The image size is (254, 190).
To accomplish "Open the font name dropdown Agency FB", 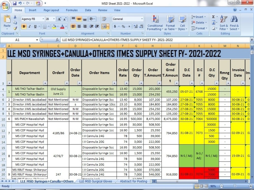I will (x=43, y=19).
